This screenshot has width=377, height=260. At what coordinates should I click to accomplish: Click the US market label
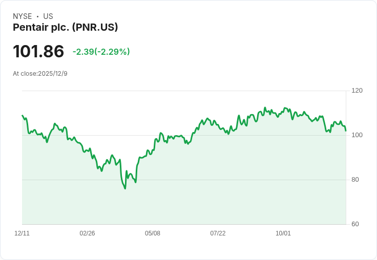pyautogui.click(x=48, y=16)
